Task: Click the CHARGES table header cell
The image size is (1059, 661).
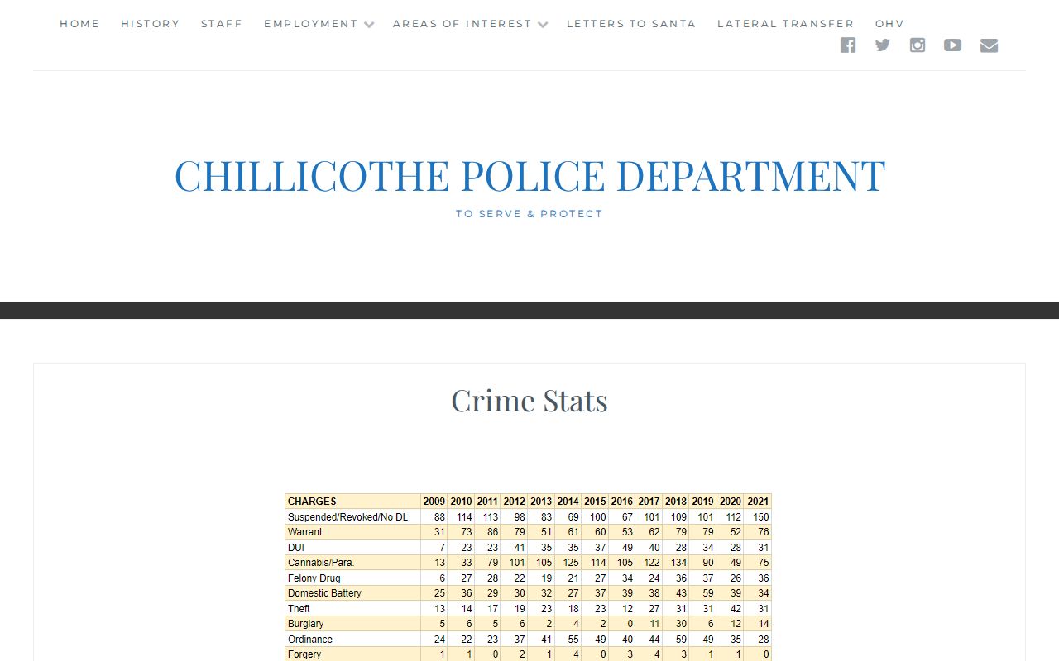Action: [x=352, y=502]
